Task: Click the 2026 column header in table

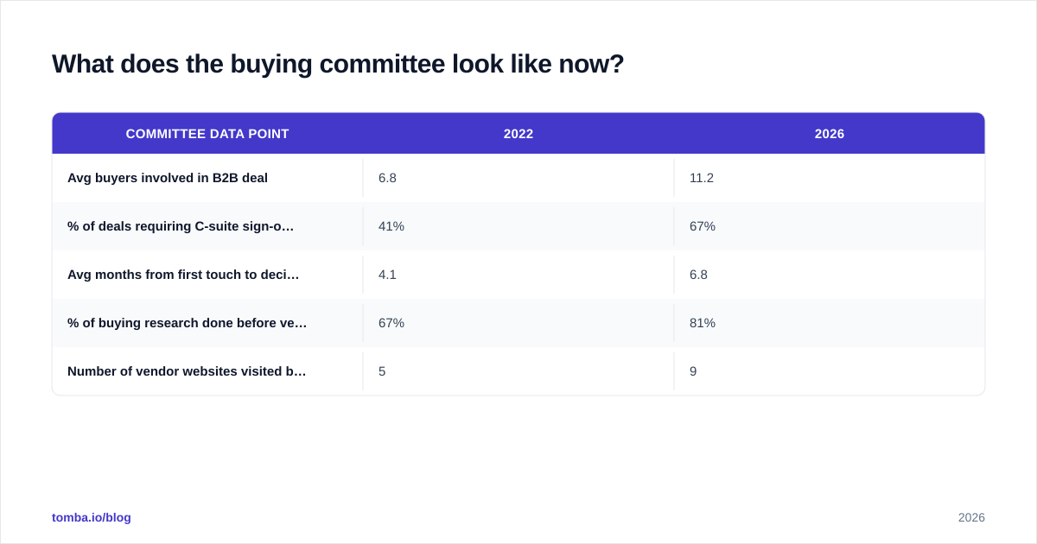Action: pyautogui.click(x=830, y=134)
